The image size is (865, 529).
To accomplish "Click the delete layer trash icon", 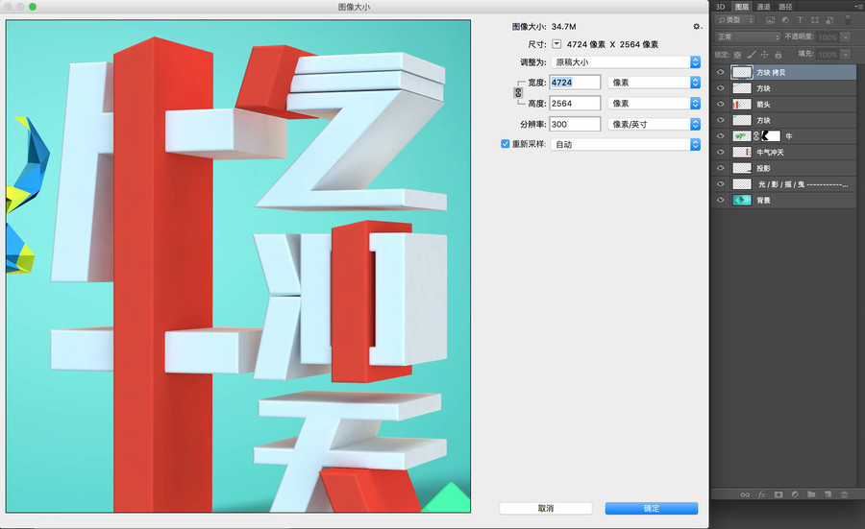I will click(x=844, y=494).
